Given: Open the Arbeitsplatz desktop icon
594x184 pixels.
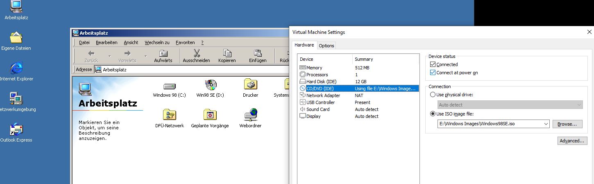Looking at the screenshot, I should pyautogui.click(x=16, y=10).
